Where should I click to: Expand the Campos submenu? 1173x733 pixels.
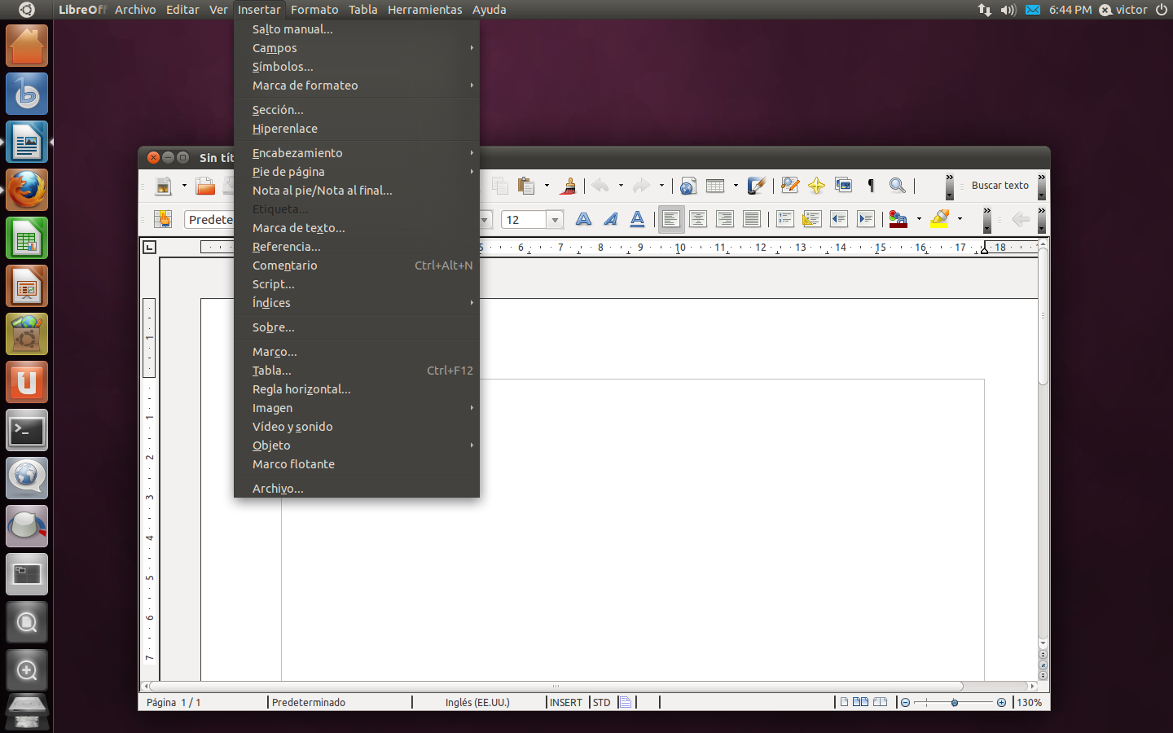click(357, 48)
